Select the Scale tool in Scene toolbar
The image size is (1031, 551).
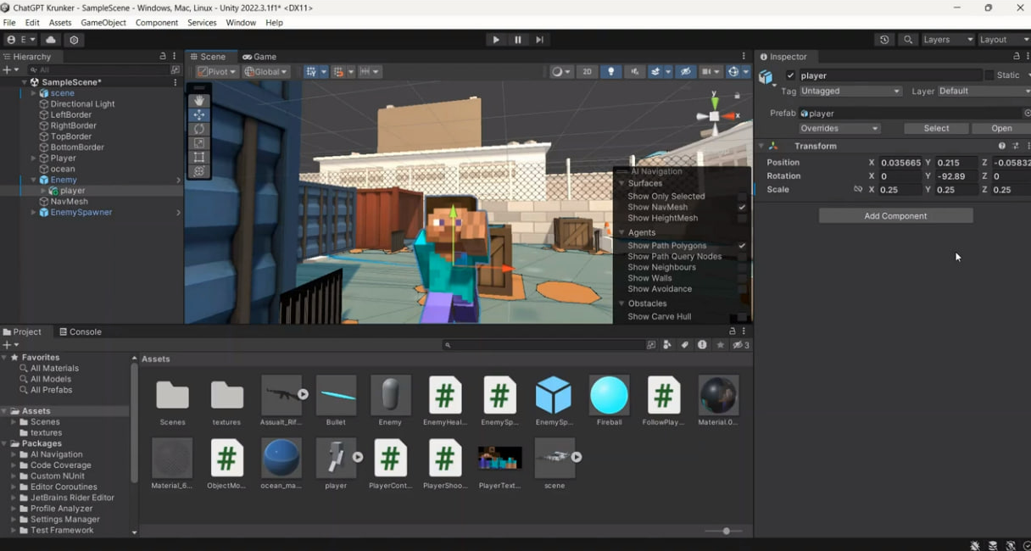click(199, 143)
